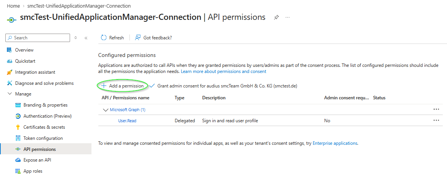Click the Token configuration icon
The width and height of the screenshot is (447, 178).
(x=18, y=139)
